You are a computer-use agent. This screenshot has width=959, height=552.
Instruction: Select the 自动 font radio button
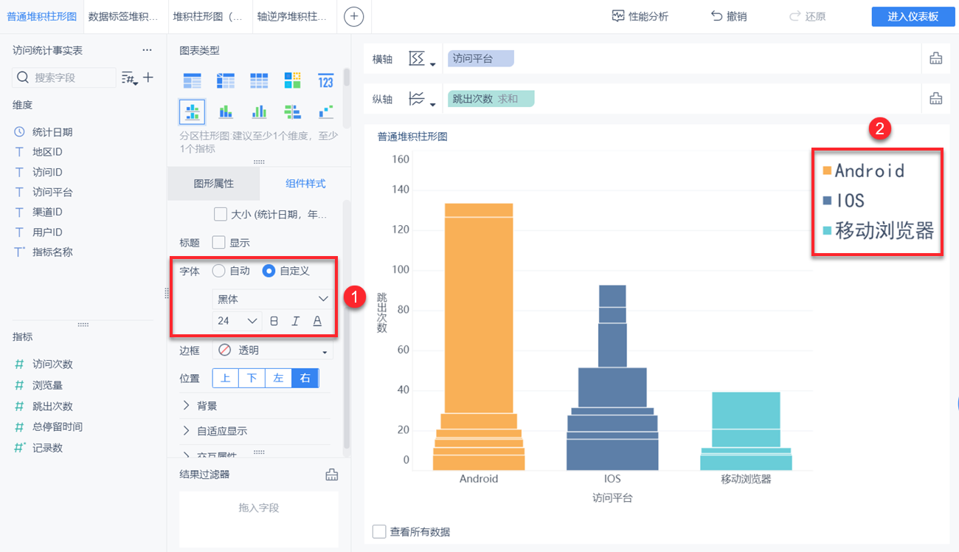tap(218, 271)
